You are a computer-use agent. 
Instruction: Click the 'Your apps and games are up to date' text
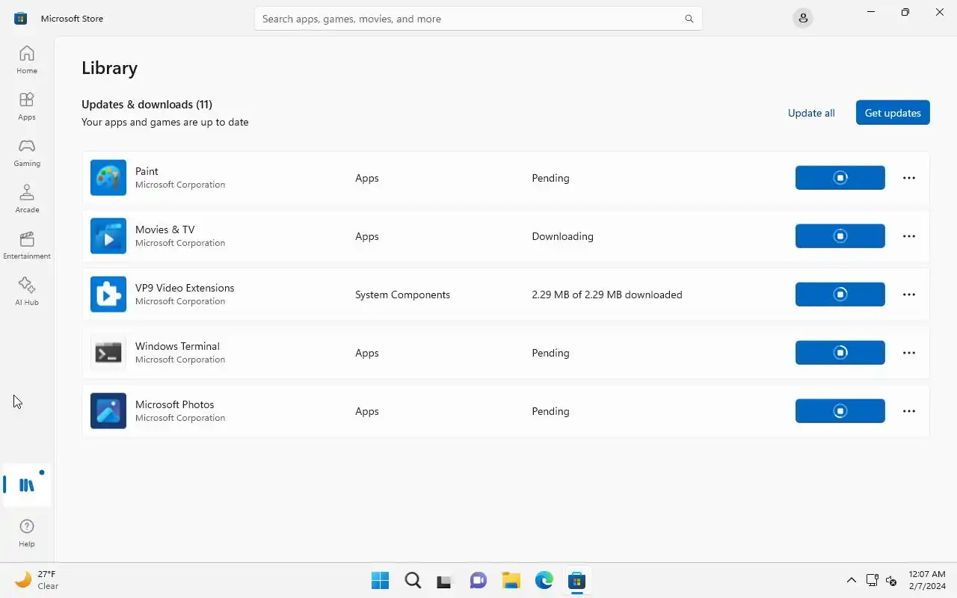click(x=164, y=122)
